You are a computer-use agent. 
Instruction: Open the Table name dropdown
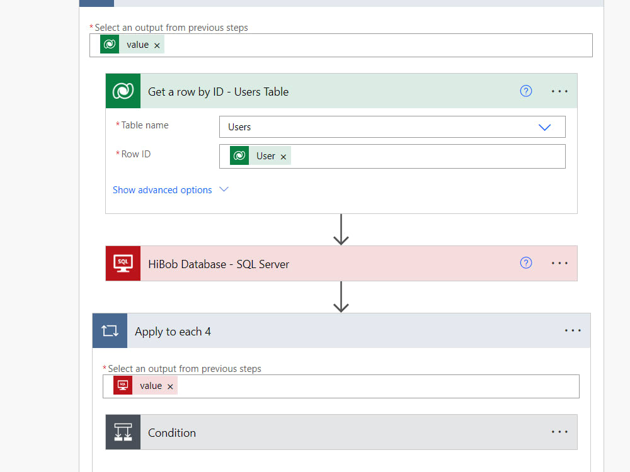click(544, 127)
